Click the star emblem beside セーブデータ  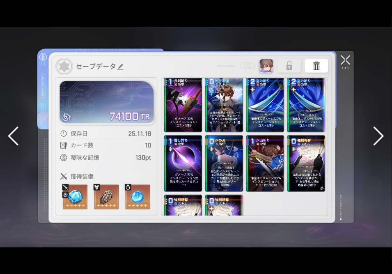point(64,67)
